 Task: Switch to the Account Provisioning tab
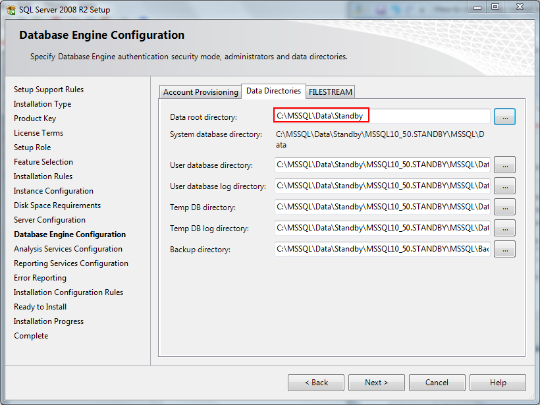pyautogui.click(x=200, y=92)
